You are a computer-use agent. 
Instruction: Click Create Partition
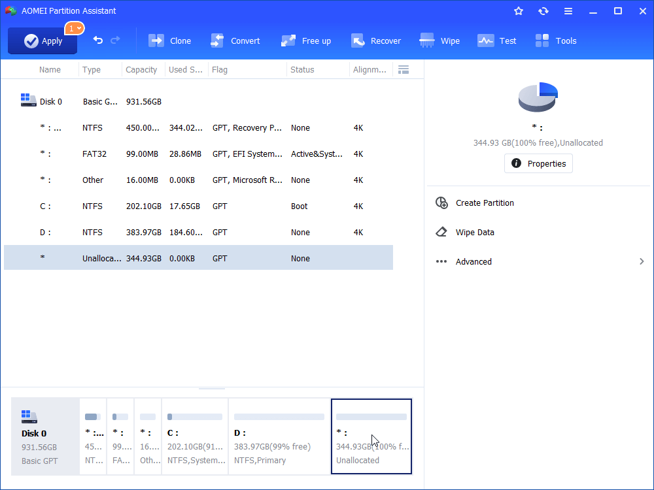pyautogui.click(x=485, y=203)
